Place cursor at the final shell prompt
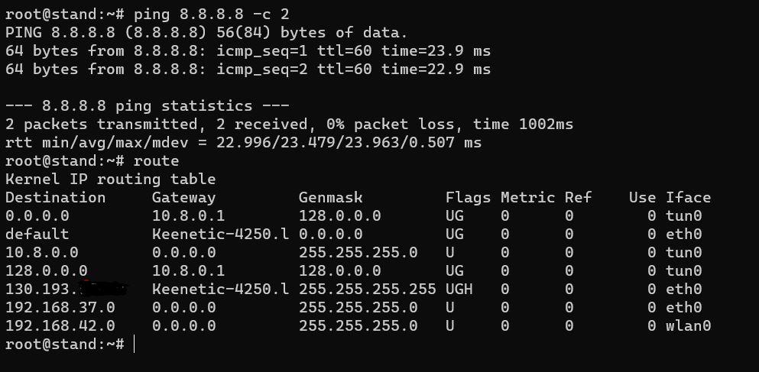This screenshot has height=372, width=759. click(134, 344)
